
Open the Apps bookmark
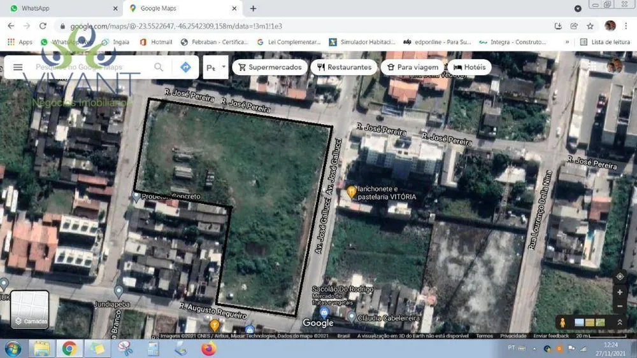[20, 42]
